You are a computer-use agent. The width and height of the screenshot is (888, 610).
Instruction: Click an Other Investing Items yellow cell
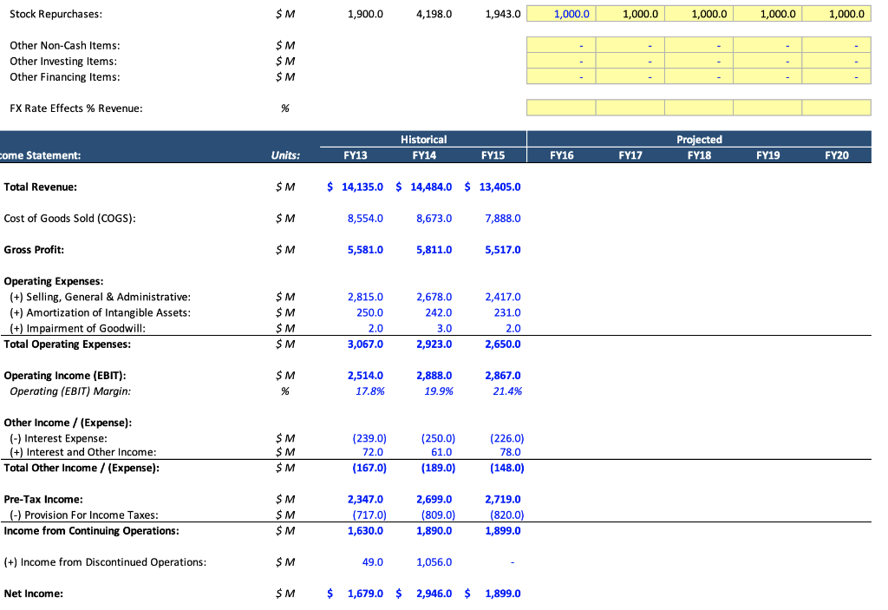tap(629, 61)
